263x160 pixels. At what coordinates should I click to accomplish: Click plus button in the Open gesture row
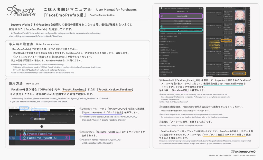coord(218,15)
